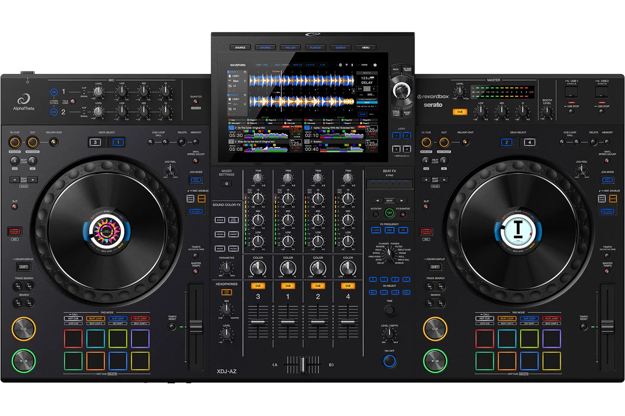
Task: Expand the Gm key arrow on the touchscreen
Action: coord(245,104)
